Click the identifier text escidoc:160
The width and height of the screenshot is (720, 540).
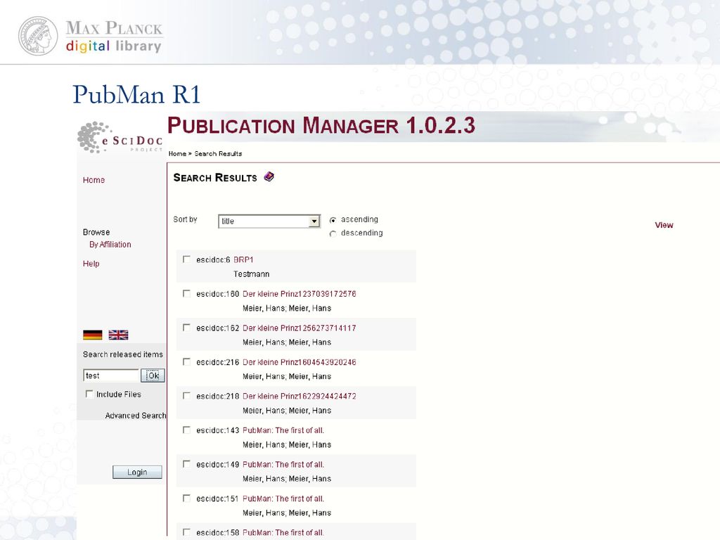[x=218, y=294]
